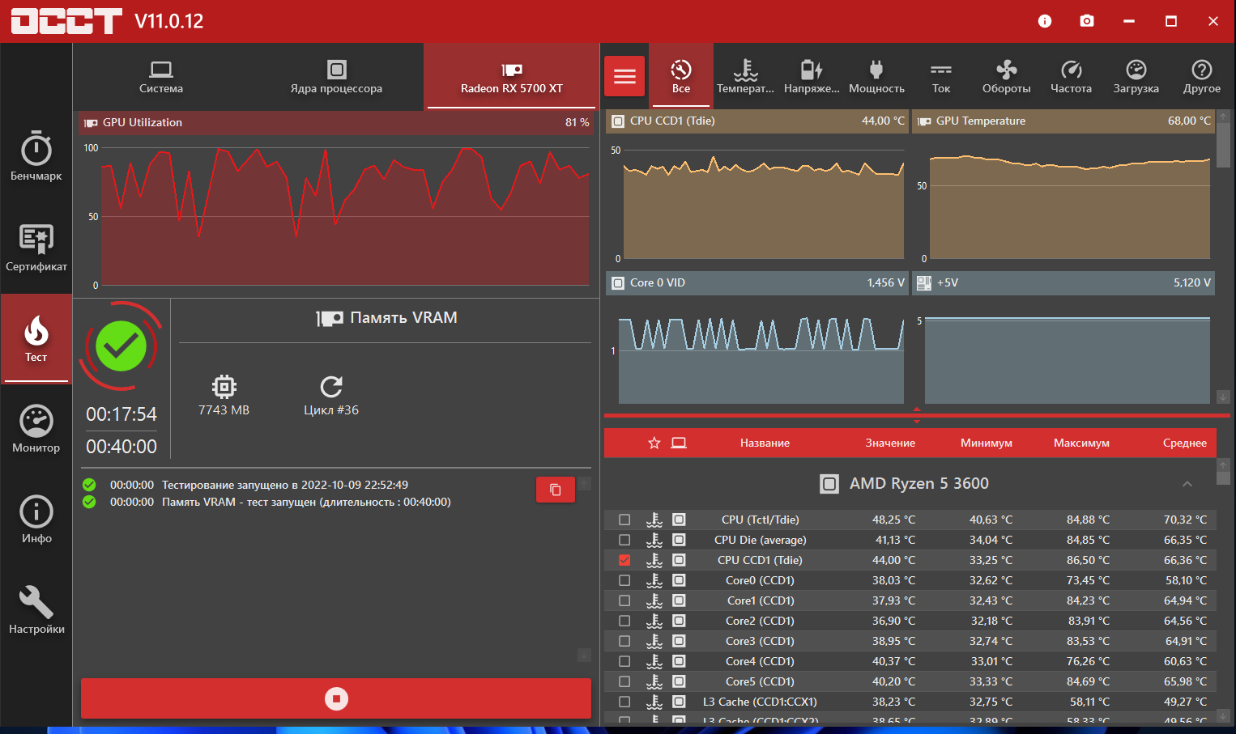Open the red hamburger menu
The height and width of the screenshot is (734, 1236).
click(x=624, y=76)
